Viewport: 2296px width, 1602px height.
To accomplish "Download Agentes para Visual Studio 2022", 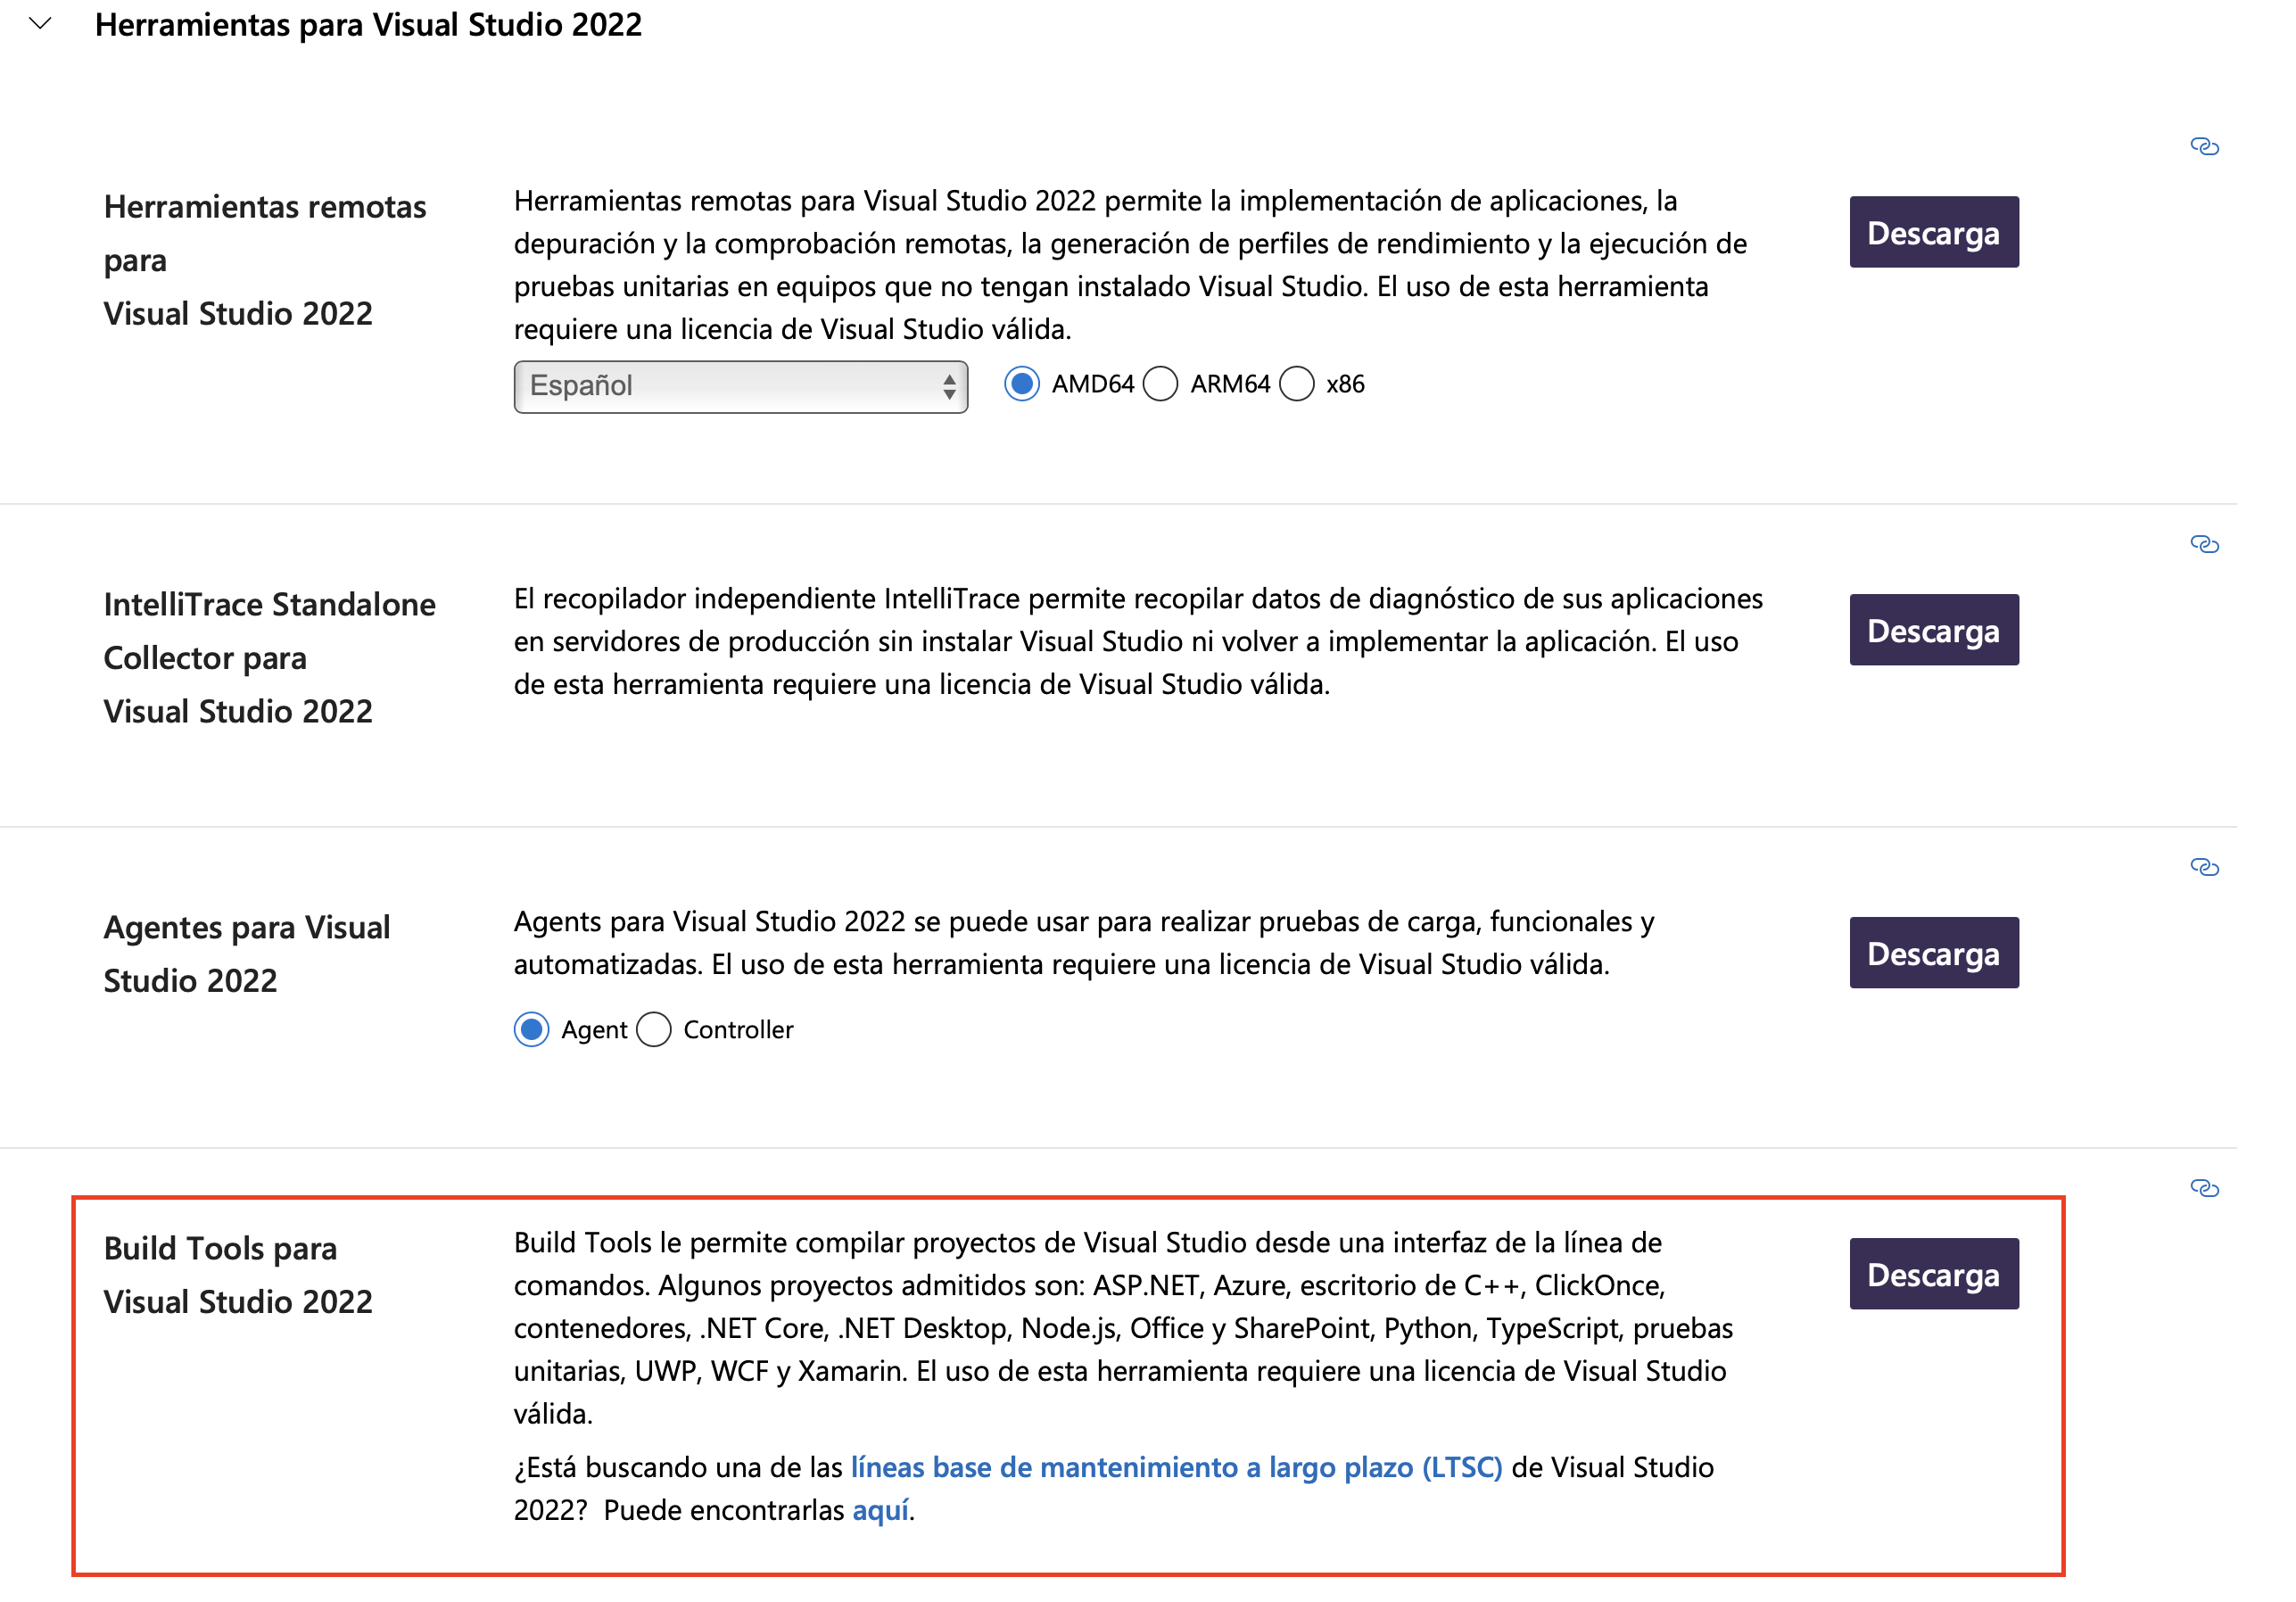I will pyautogui.click(x=1933, y=953).
